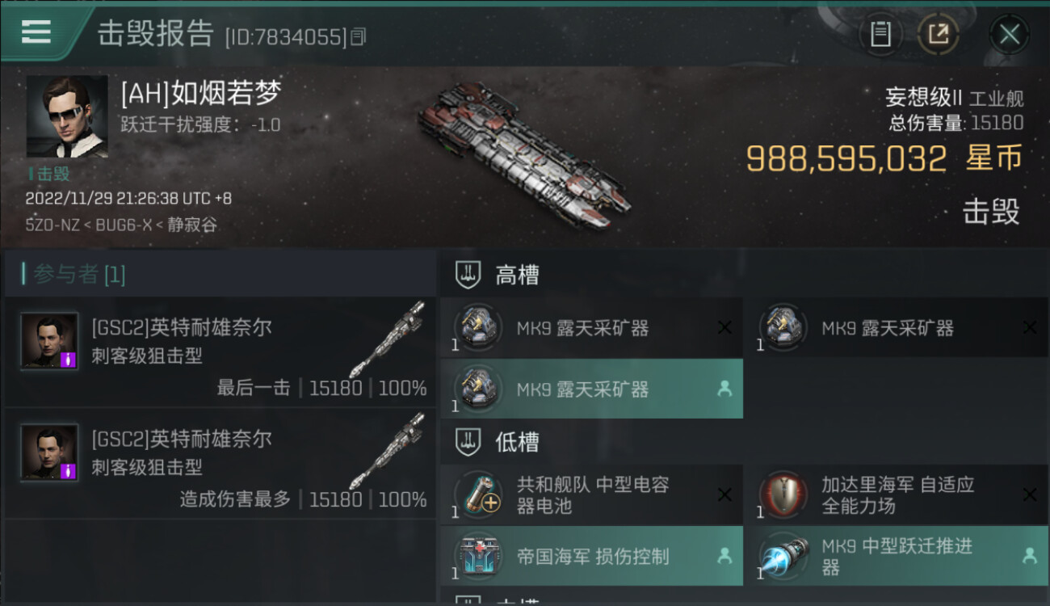The height and width of the screenshot is (606, 1050).
Task: Open last-hit attacker 英特耐雄奈尔 portrait
Action: tap(49, 341)
